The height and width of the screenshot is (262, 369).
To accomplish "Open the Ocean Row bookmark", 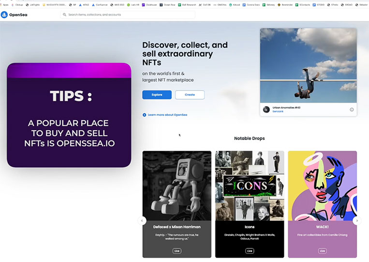I will tap(167, 5).
